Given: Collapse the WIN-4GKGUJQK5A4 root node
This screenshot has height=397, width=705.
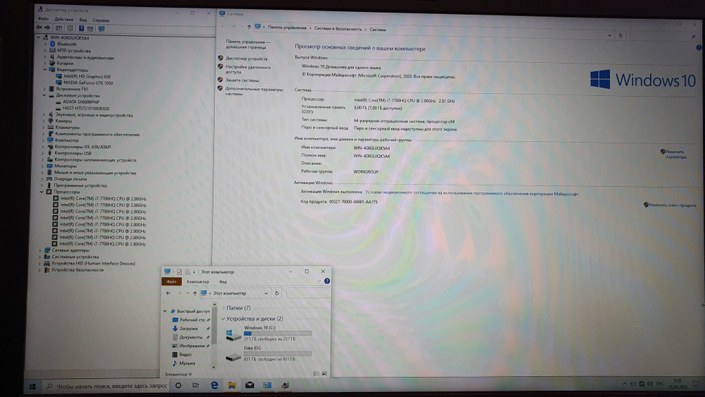Looking at the screenshot, I should (39, 38).
